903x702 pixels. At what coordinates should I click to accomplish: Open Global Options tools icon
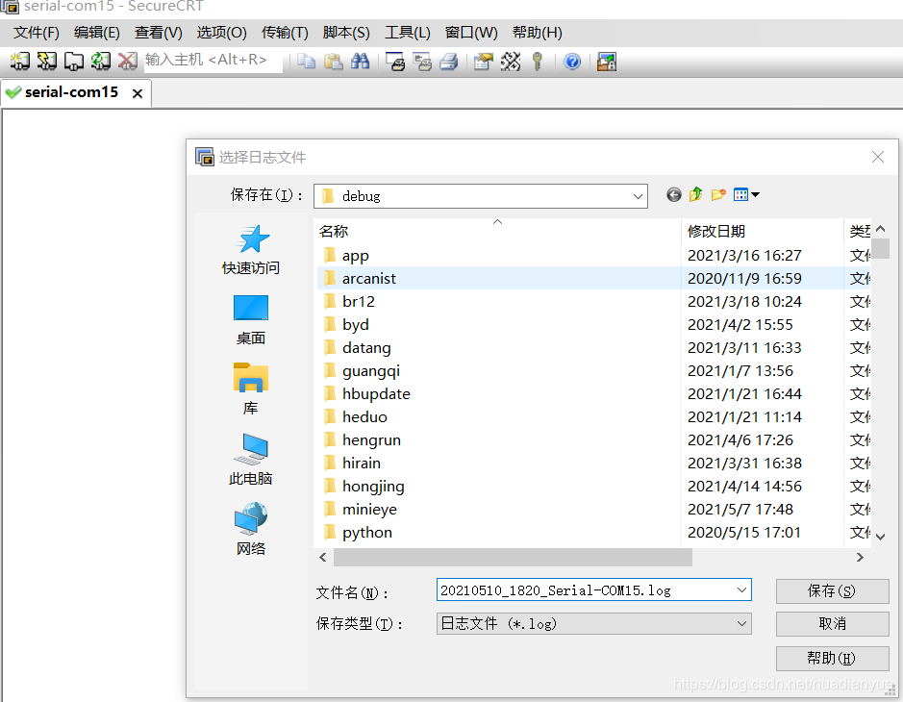tap(511, 61)
